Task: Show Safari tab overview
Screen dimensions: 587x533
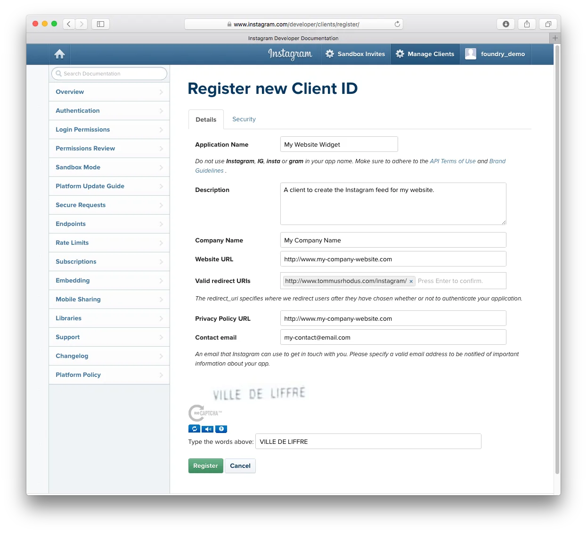Action: click(548, 24)
